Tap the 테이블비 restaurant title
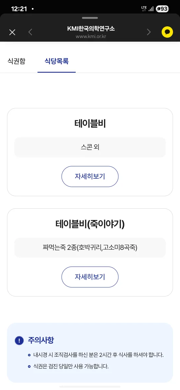This screenshot has height=390, width=180. click(x=90, y=124)
